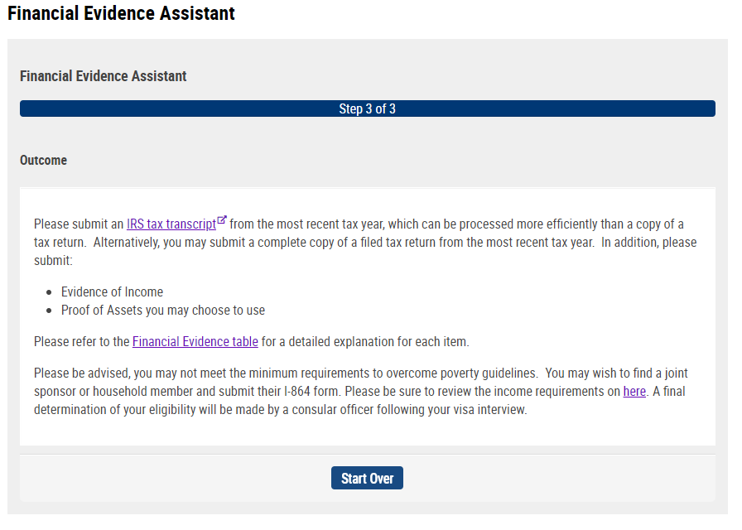Click the external-link icon beside IRS tax transcript
Image resolution: width=742 pixels, height=530 pixels.
point(222,220)
